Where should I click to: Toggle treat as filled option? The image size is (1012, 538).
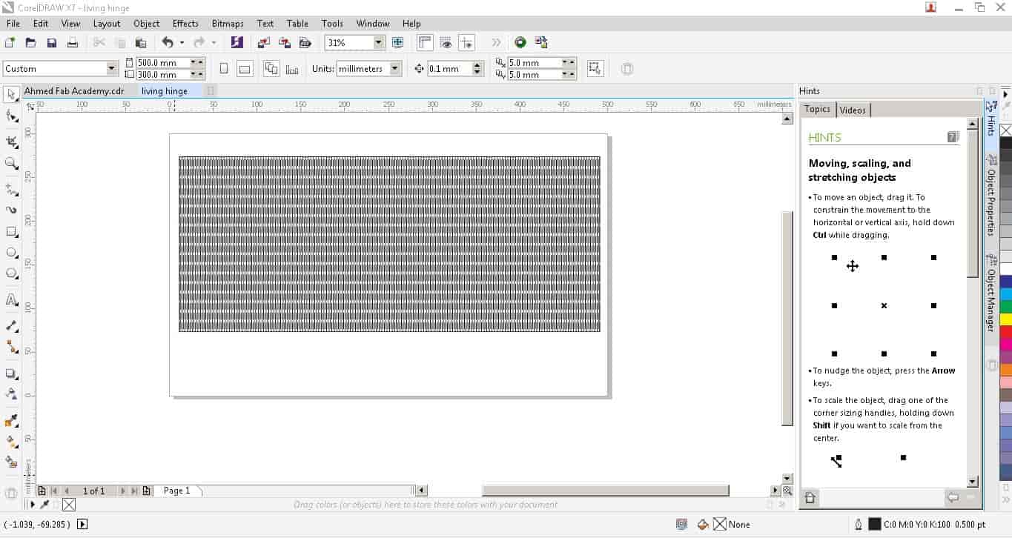point(595,69)
